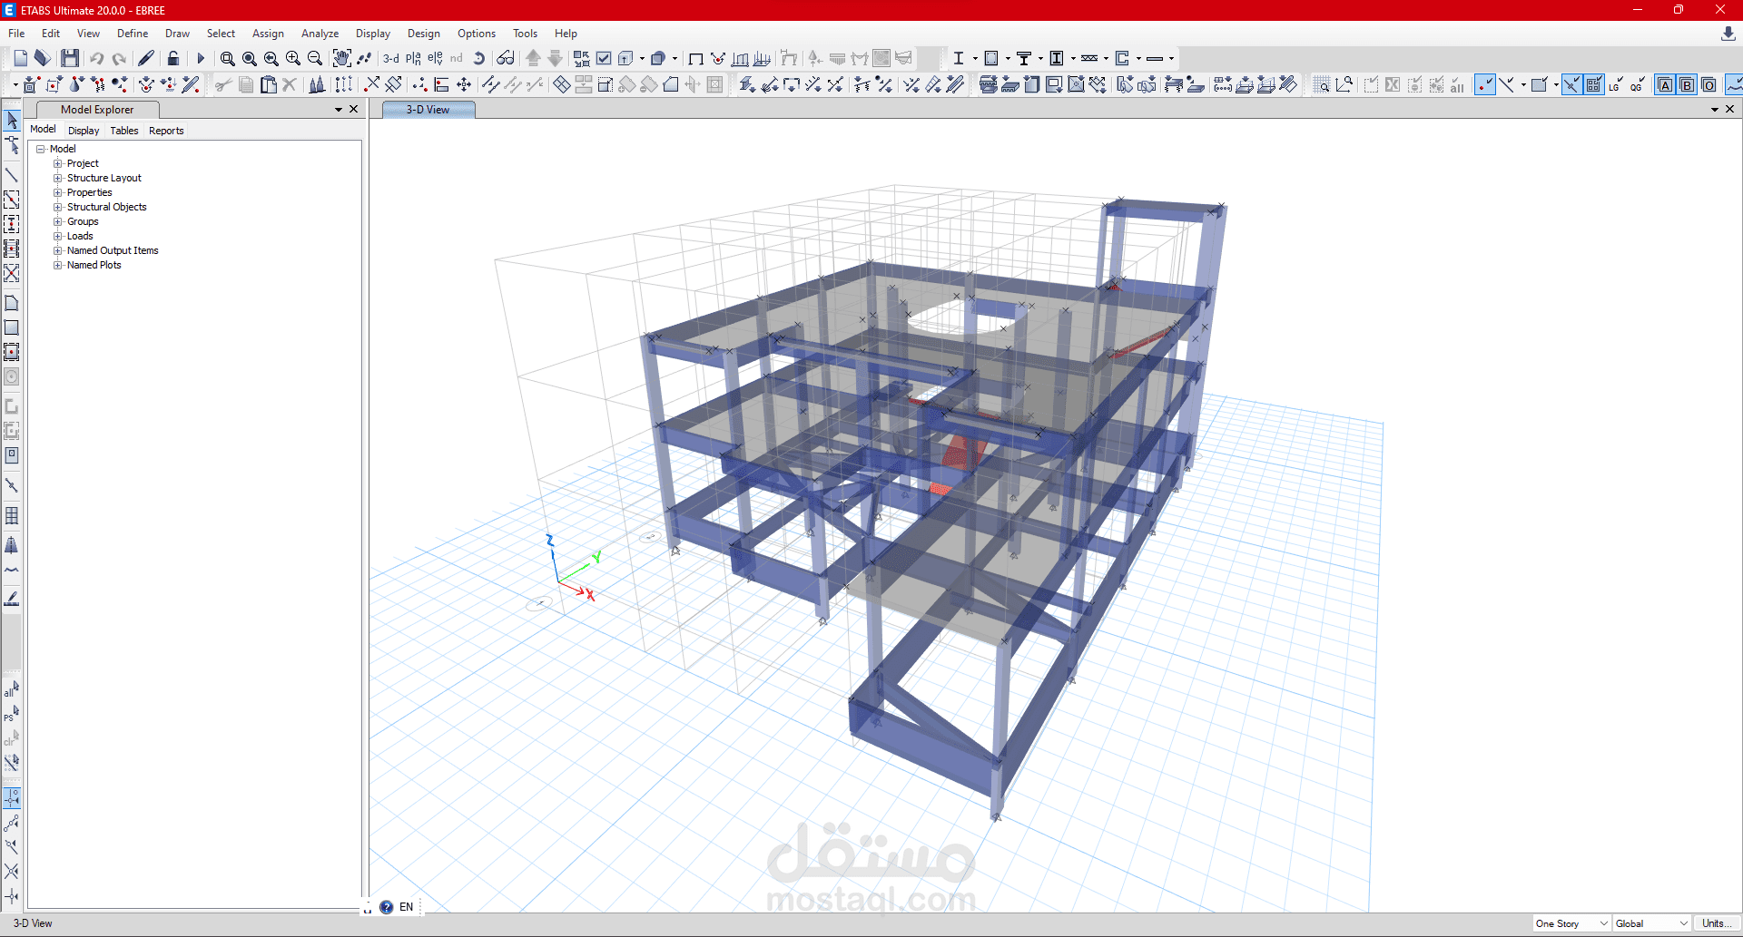Click the padlock Lock/Unlock Model icon
1743x937 pixels.
[x=173, y=58]
